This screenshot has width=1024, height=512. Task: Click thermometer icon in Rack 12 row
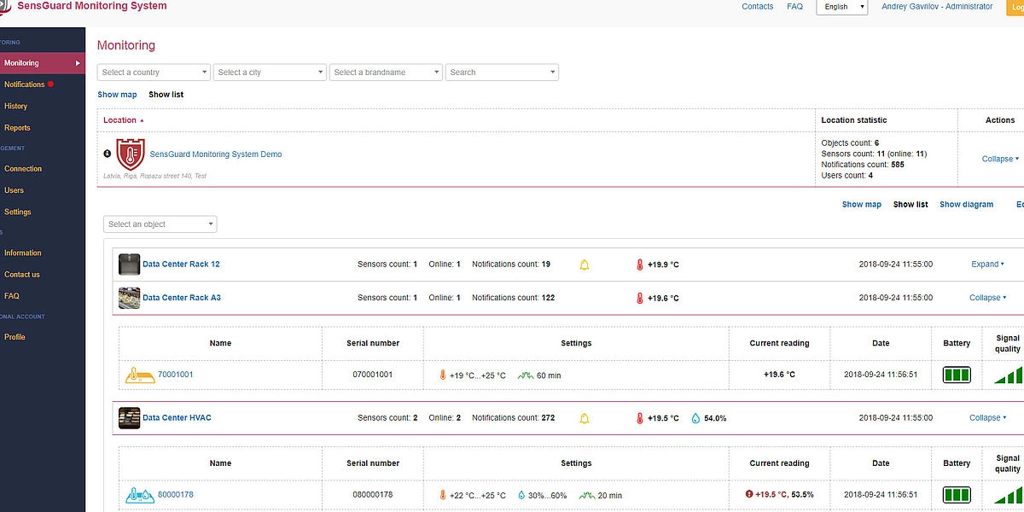pyautogui.click(x=639, y=265)
